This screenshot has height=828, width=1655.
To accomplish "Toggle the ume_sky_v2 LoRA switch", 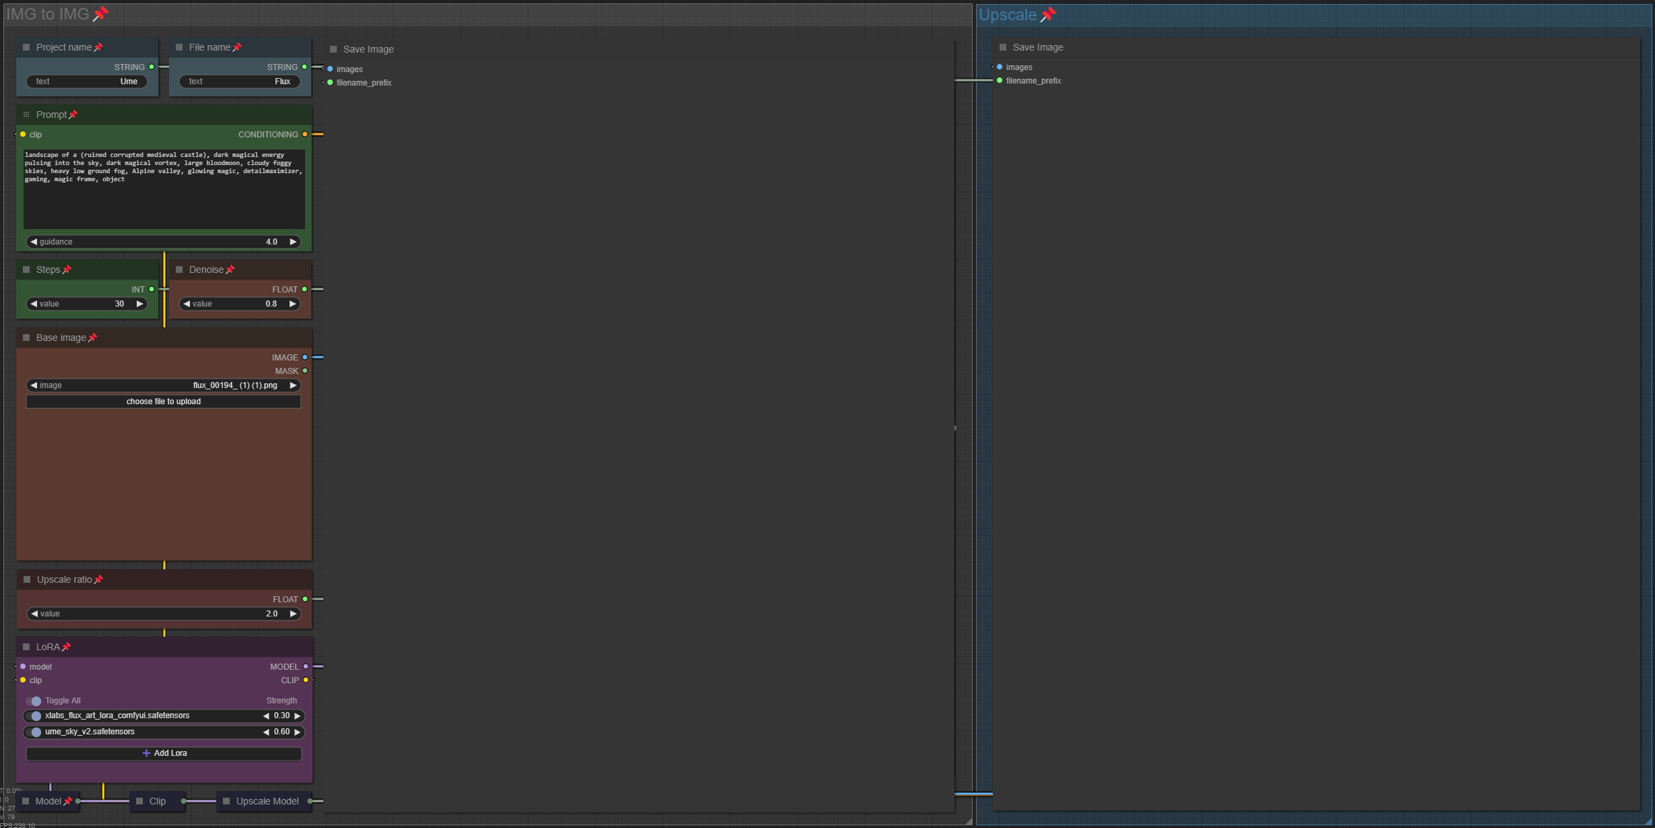I will click(x=34, y=732).
